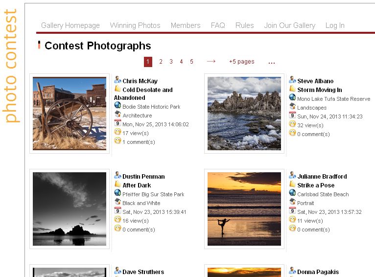Screen dimensions: 375x277
Task: Click calendar icon beside Nov 24, 2013 date
Action: click(x=292, y=115)
